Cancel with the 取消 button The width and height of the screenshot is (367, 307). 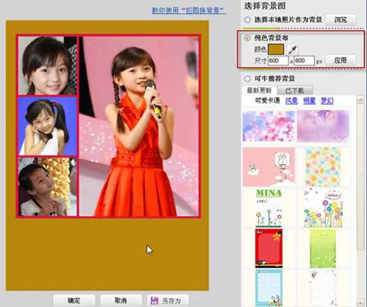click(120, 300)
